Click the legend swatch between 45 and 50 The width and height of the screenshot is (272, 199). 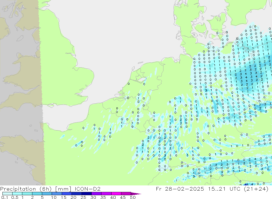126,194
